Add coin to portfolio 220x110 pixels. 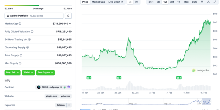tap(34, 16)
